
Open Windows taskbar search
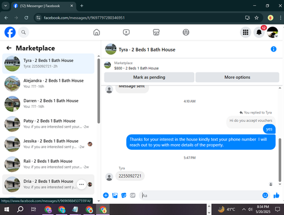pos(20,209)
